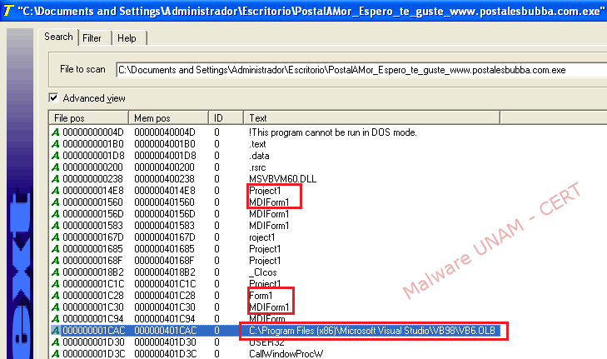Select the '.data' string row

pyautogui.click(x=259, y=156)
